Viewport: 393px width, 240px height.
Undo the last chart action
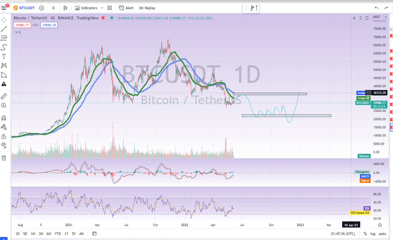[x=376, y=8]
